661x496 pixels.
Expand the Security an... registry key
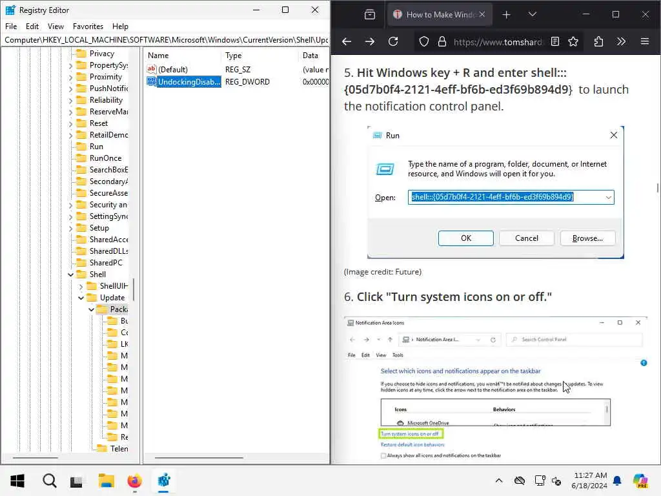click(x=71, y=205)
